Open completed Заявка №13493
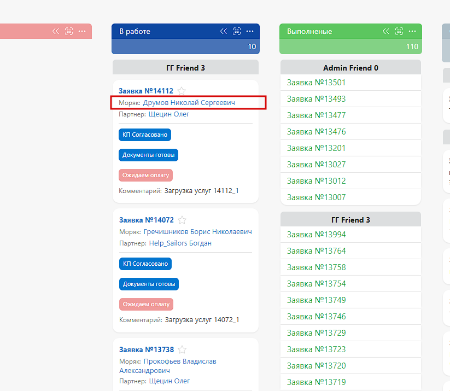Screen dimensions: 450x391 click(x=316, y=99)
